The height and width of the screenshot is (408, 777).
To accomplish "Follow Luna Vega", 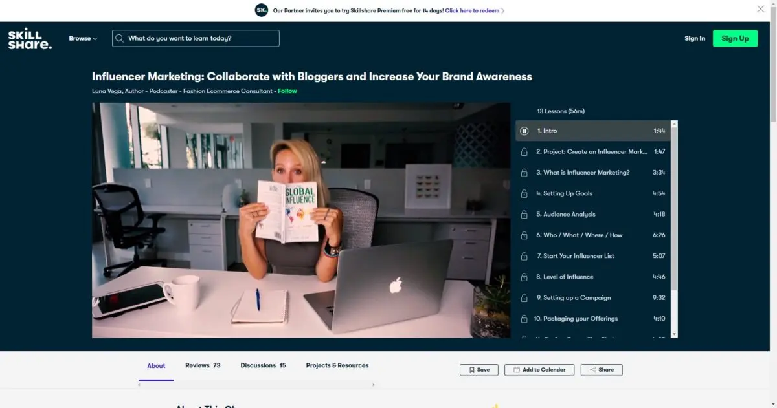I will point(287,91).
